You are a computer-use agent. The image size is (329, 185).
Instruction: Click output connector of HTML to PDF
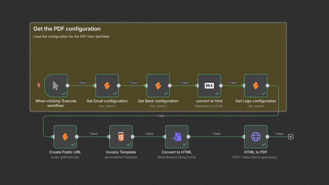pyautogui.click(x=267, y=137)
